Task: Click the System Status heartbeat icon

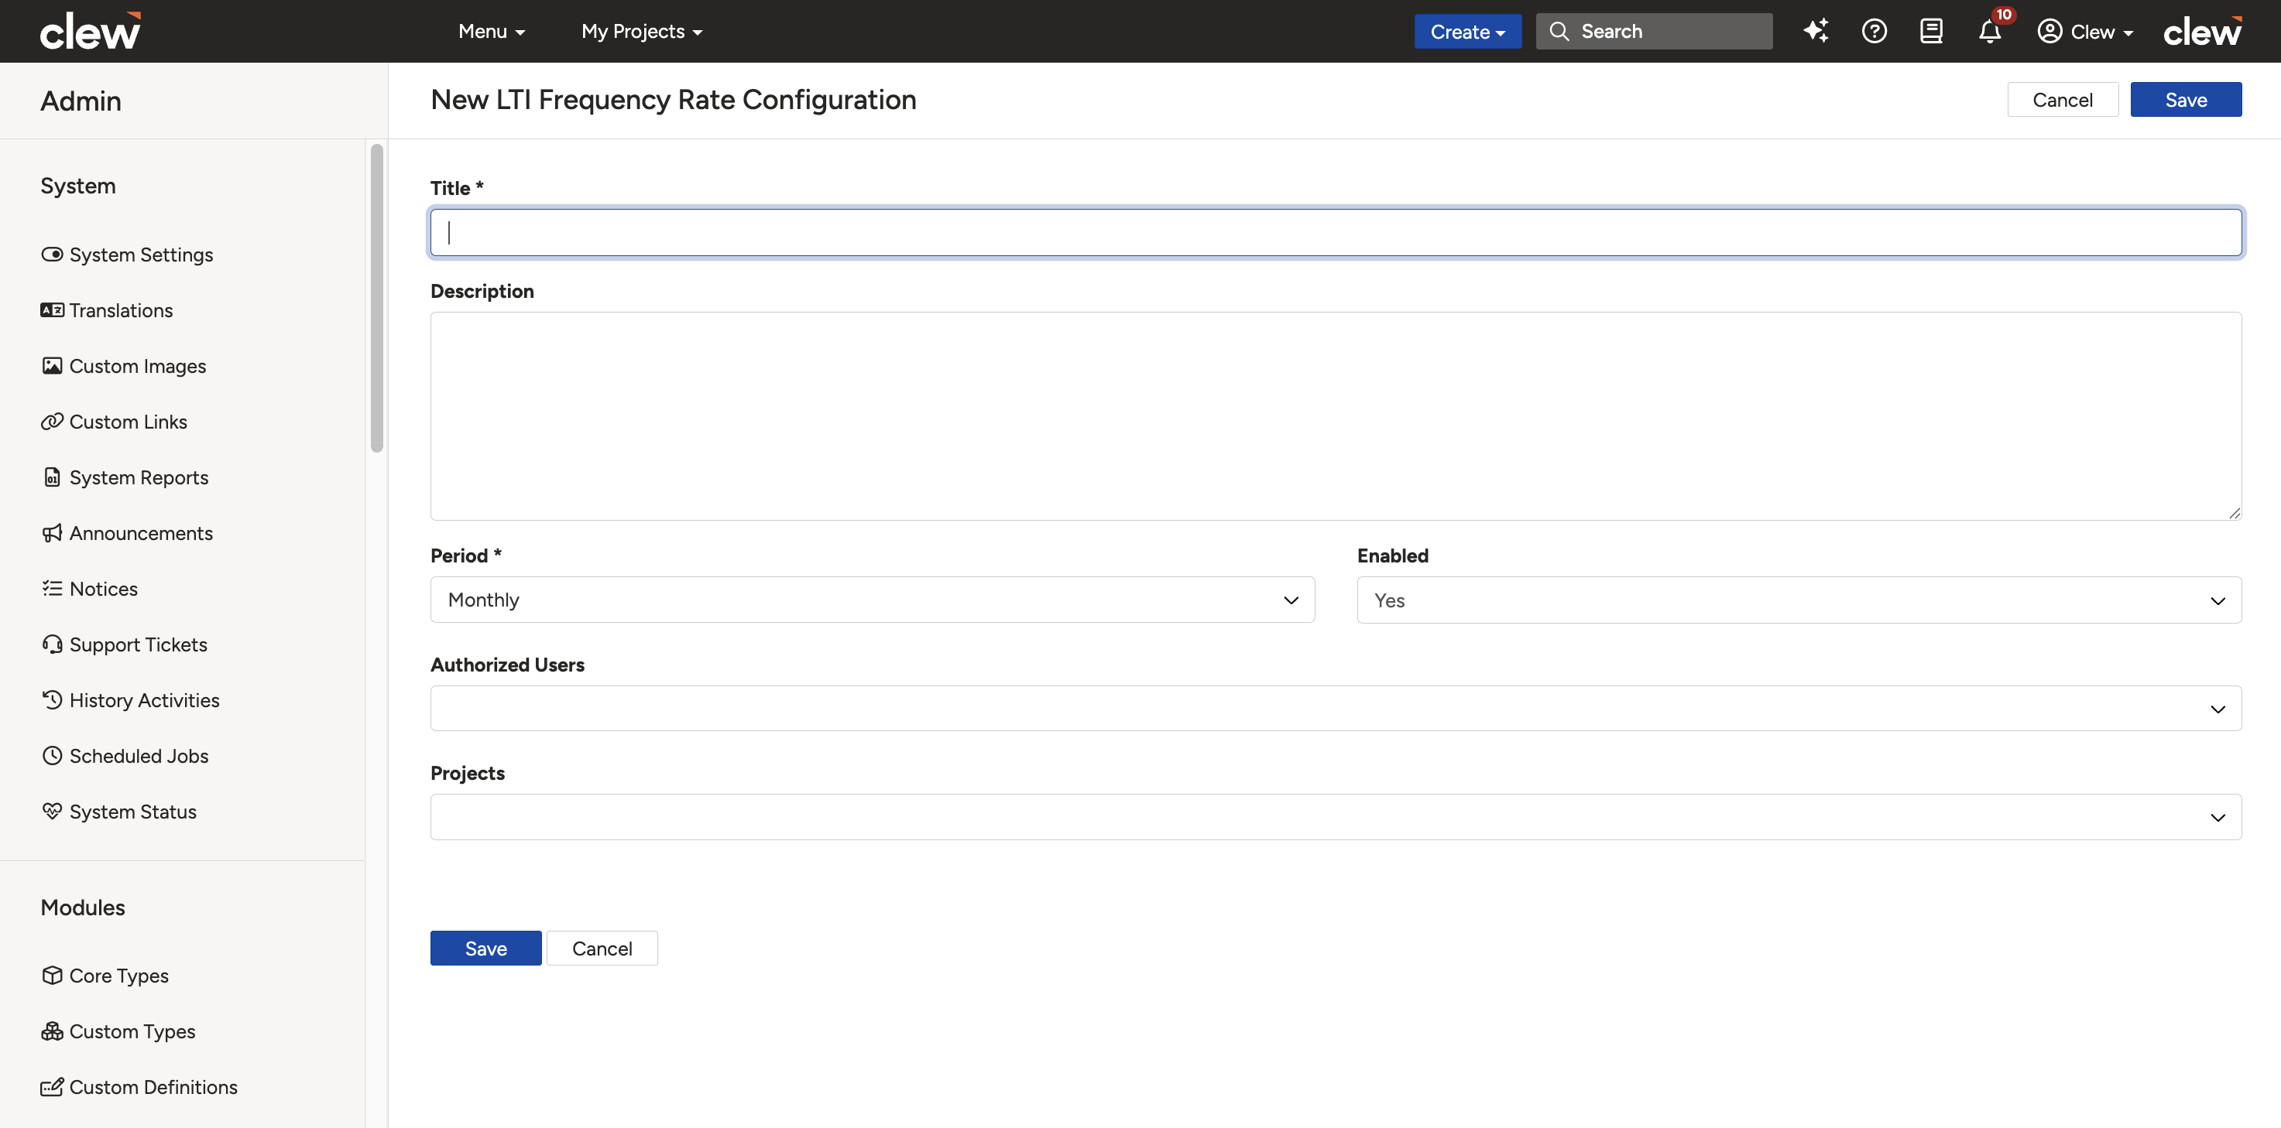Action: 52,812
